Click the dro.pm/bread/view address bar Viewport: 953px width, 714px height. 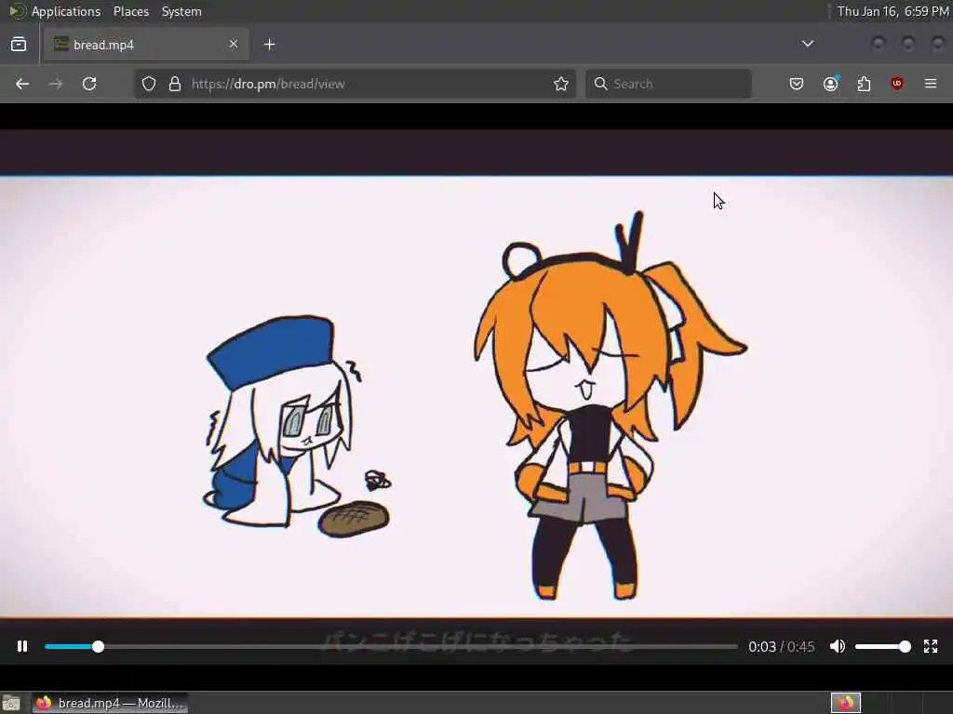pos(355,84)
